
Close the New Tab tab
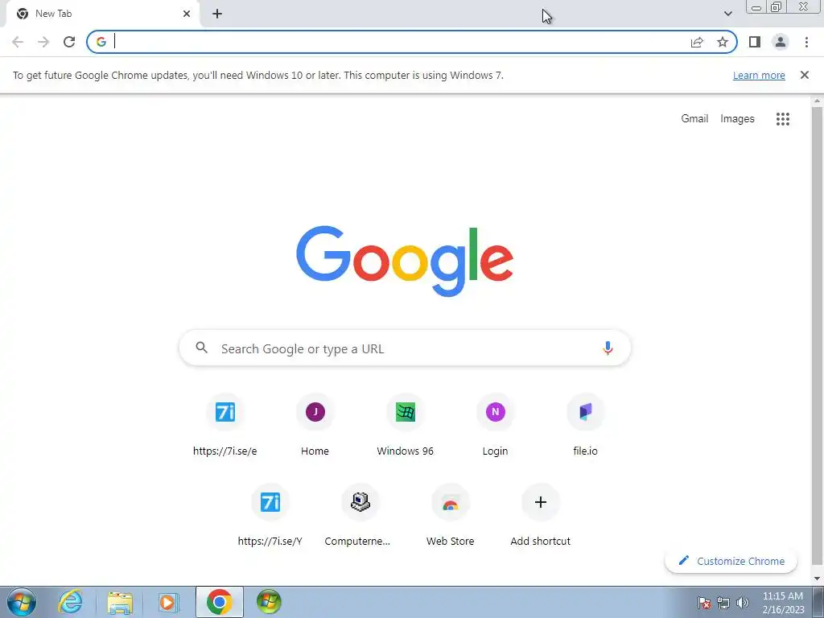pos(187,14)
